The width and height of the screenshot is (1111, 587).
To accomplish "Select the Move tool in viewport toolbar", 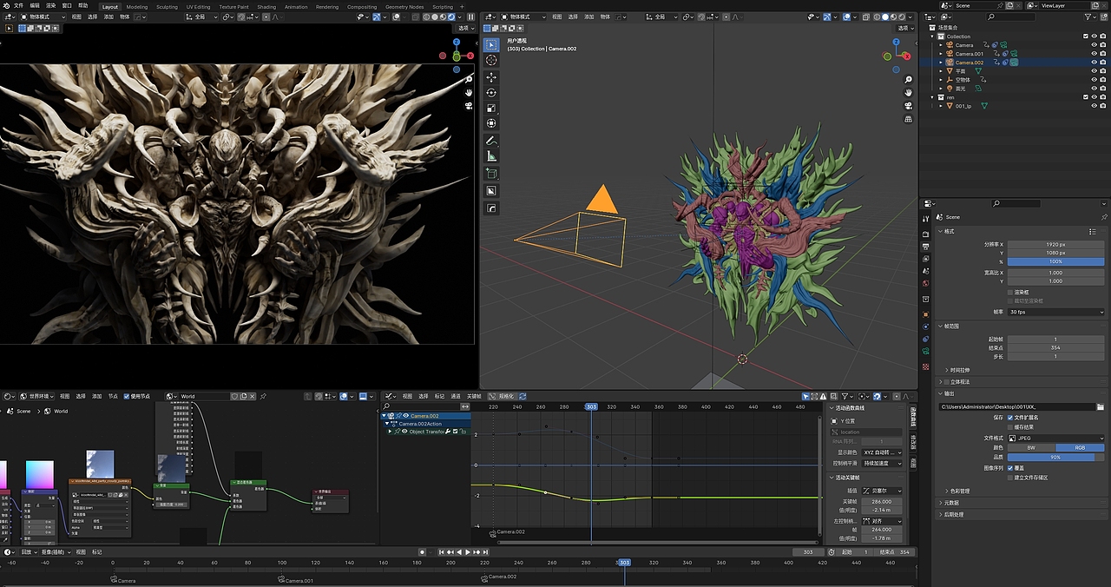I will (x=491, y=76).
